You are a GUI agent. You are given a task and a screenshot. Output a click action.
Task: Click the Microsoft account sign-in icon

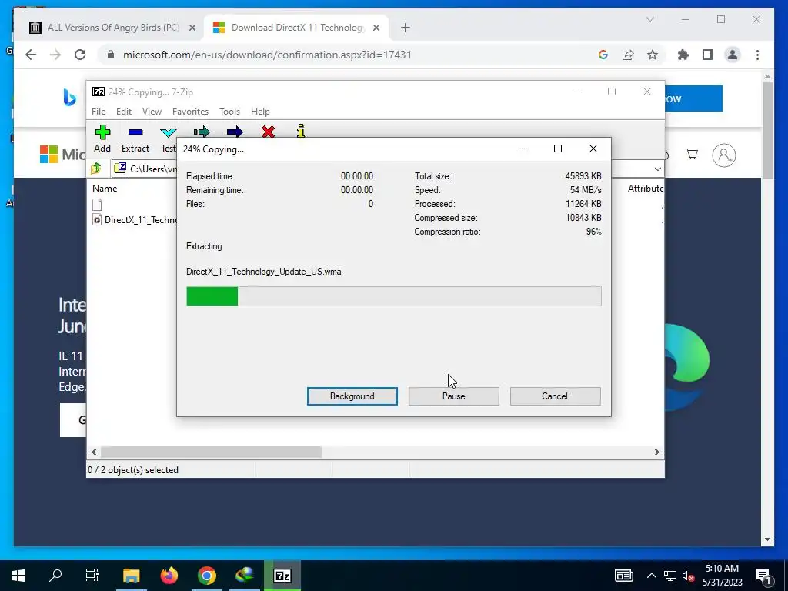723,155
